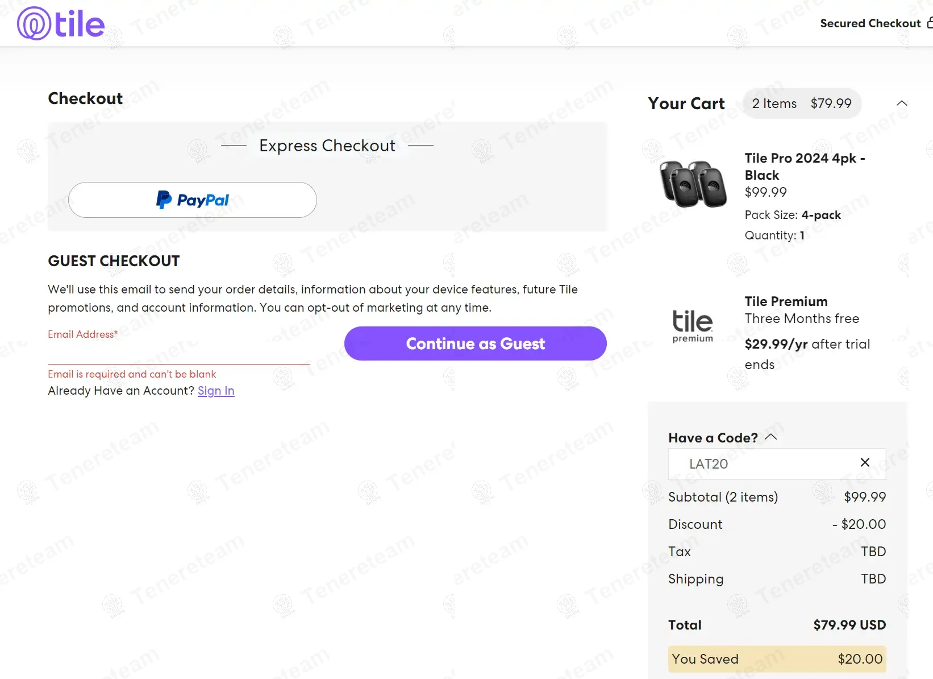The height and width of the screenshot is (679, 933).
Task: Click the Have a Code heading
Action: click(x=713, y=438)
